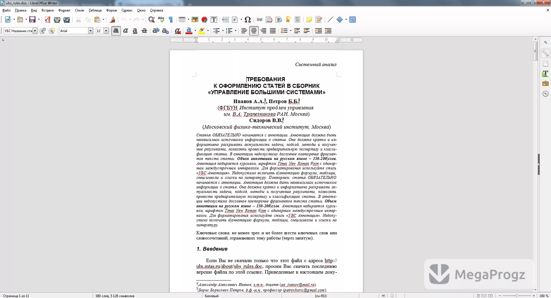This screenshot has width=551, height=298.
Task: Click the zoom out minus button
Action: (500, 296)
